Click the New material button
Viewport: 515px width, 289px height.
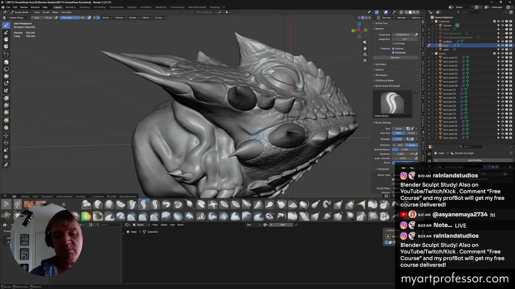[280, 225]
